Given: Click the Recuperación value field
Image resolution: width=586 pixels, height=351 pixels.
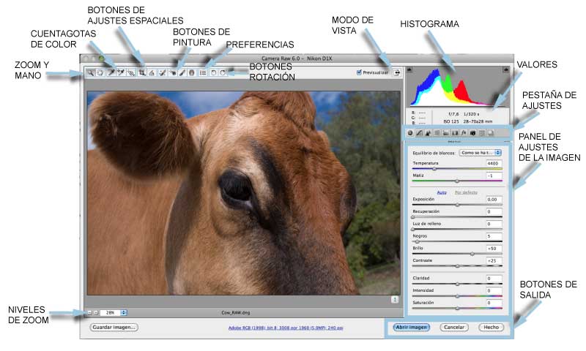Looking at the screenshot, I should click(x=494, y=211).
